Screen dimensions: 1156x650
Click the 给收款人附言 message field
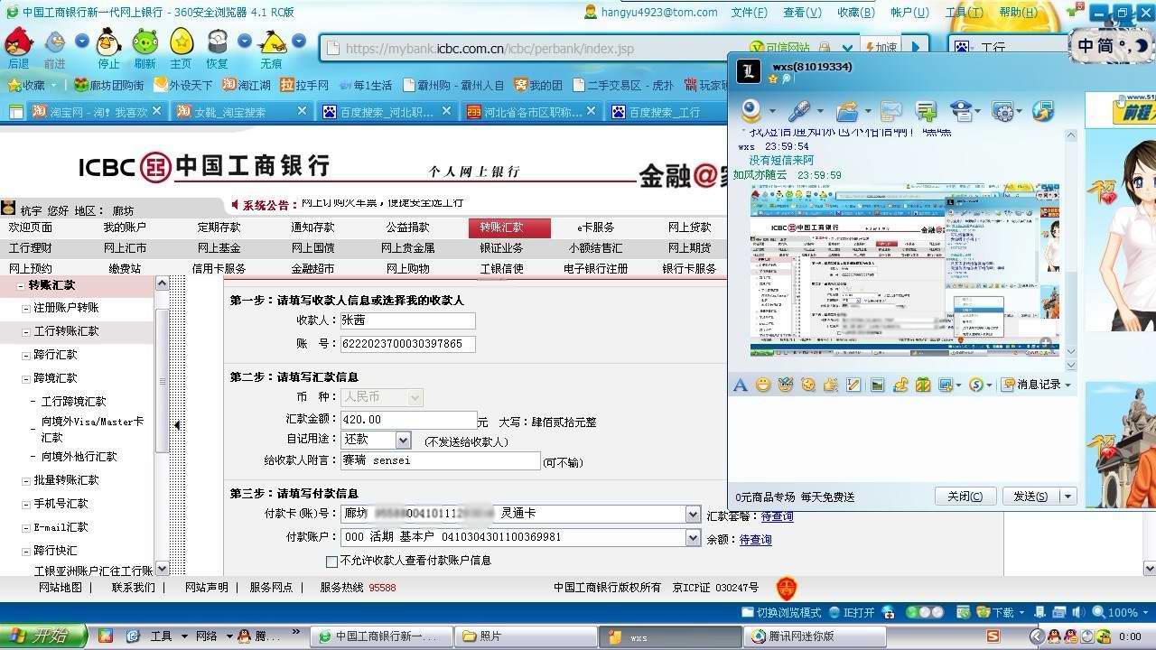pos(439,461)
